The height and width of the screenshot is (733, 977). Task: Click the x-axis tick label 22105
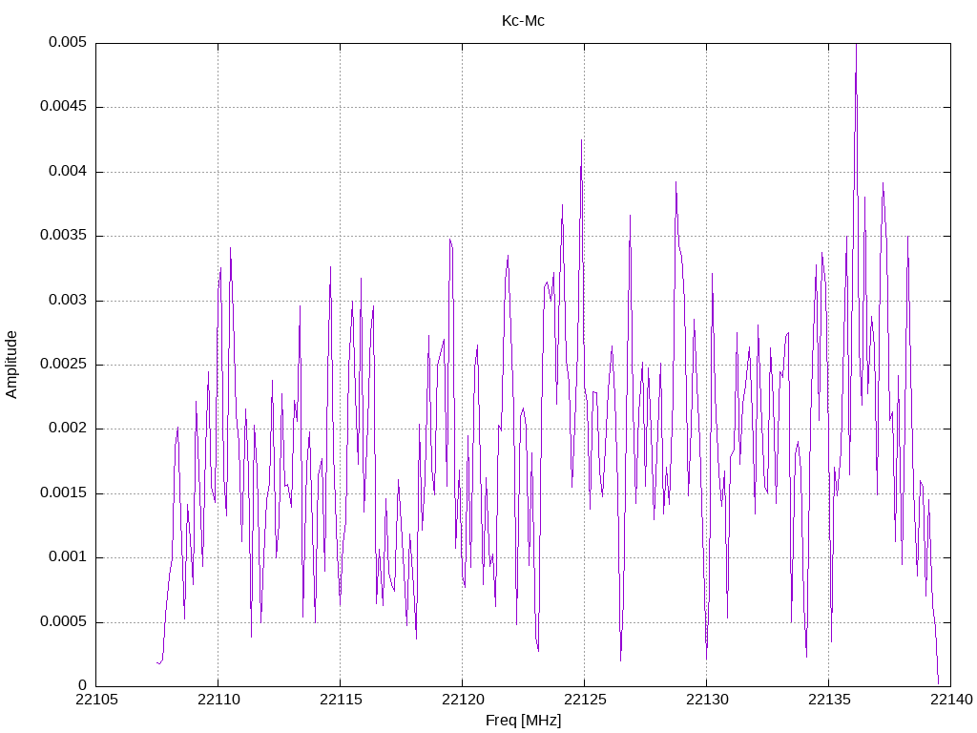tap(96, 700)
